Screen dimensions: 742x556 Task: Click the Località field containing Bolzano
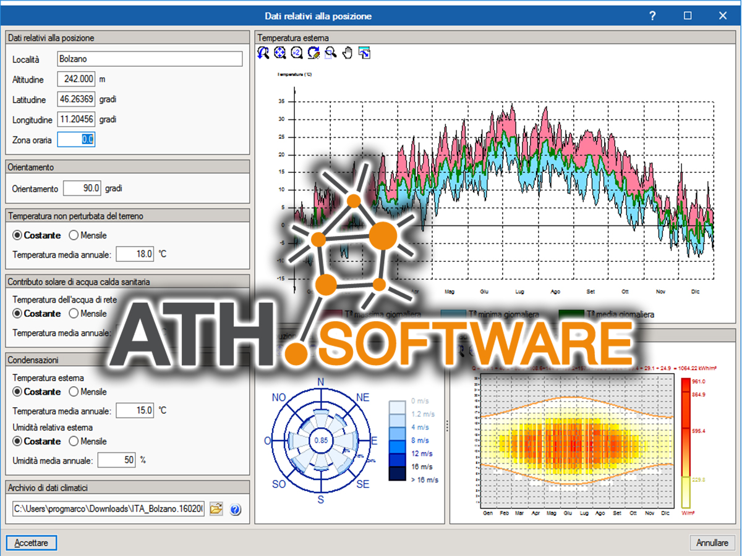pyautogui.click(x=150, y=59)
